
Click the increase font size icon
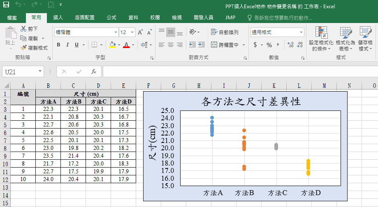[x=140, y=32]
